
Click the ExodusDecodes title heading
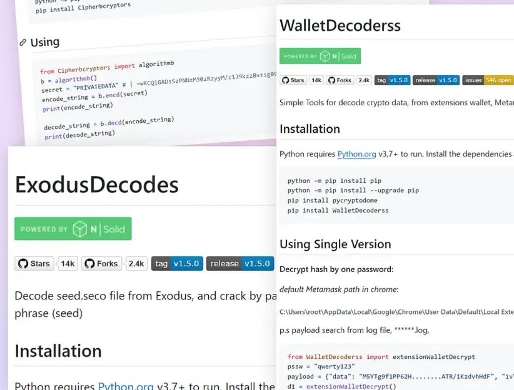tap(97, 184)
